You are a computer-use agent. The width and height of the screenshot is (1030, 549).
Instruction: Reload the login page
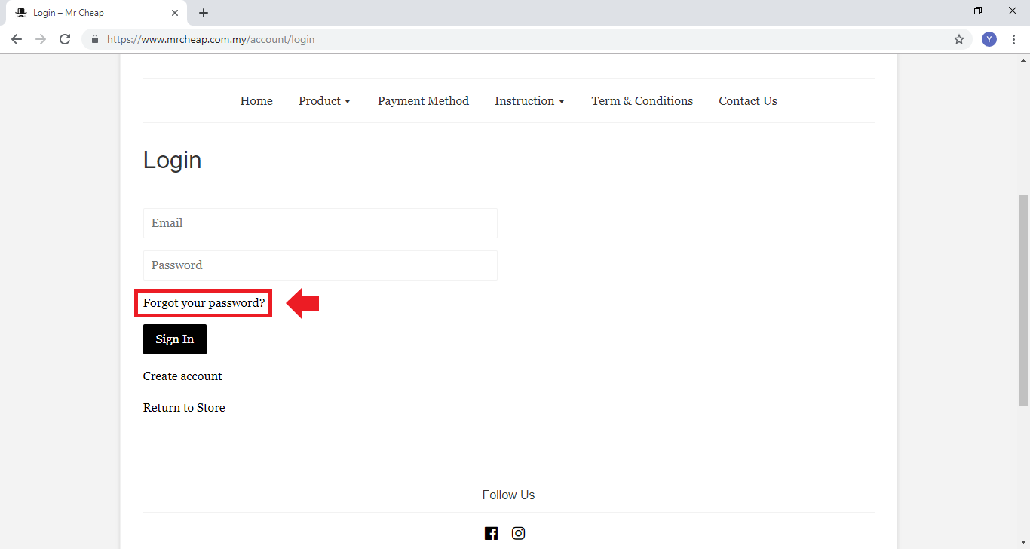coord(65,39)
